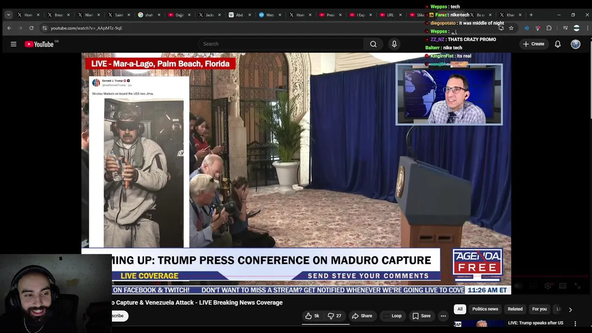The width and height of the screenshot is (592, 333).
Task: Reload the current YouTube page
Action: click(x=31, y=28)
